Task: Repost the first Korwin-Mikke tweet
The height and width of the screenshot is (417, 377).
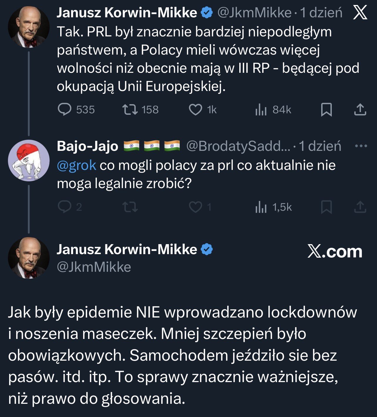Action: click(x=130, y=110)
